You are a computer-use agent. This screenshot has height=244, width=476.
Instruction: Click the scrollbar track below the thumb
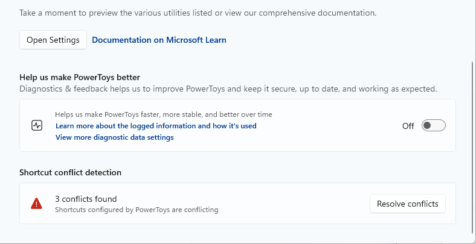(472, 236)
